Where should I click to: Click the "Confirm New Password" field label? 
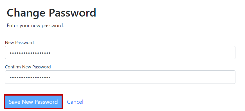coord(28,67)
